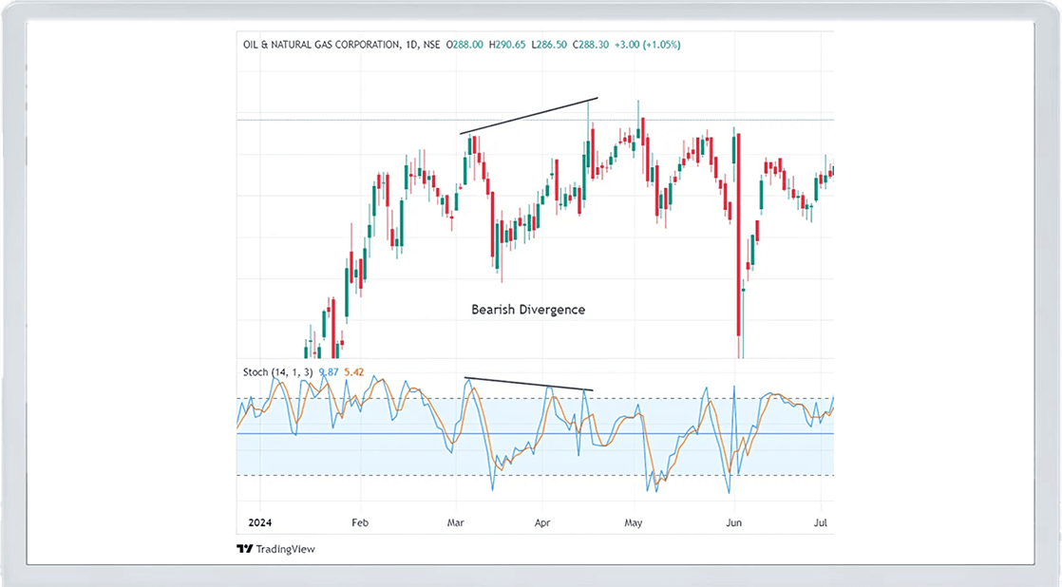Select the trendline above Stochastic peaks
The height and width of the screenshot is (587, 1062).
[529, 385]
